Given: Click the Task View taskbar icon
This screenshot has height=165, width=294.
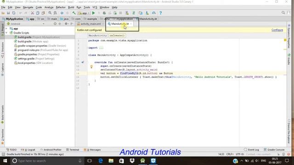Looking at the screenshot, I should 90,161.
